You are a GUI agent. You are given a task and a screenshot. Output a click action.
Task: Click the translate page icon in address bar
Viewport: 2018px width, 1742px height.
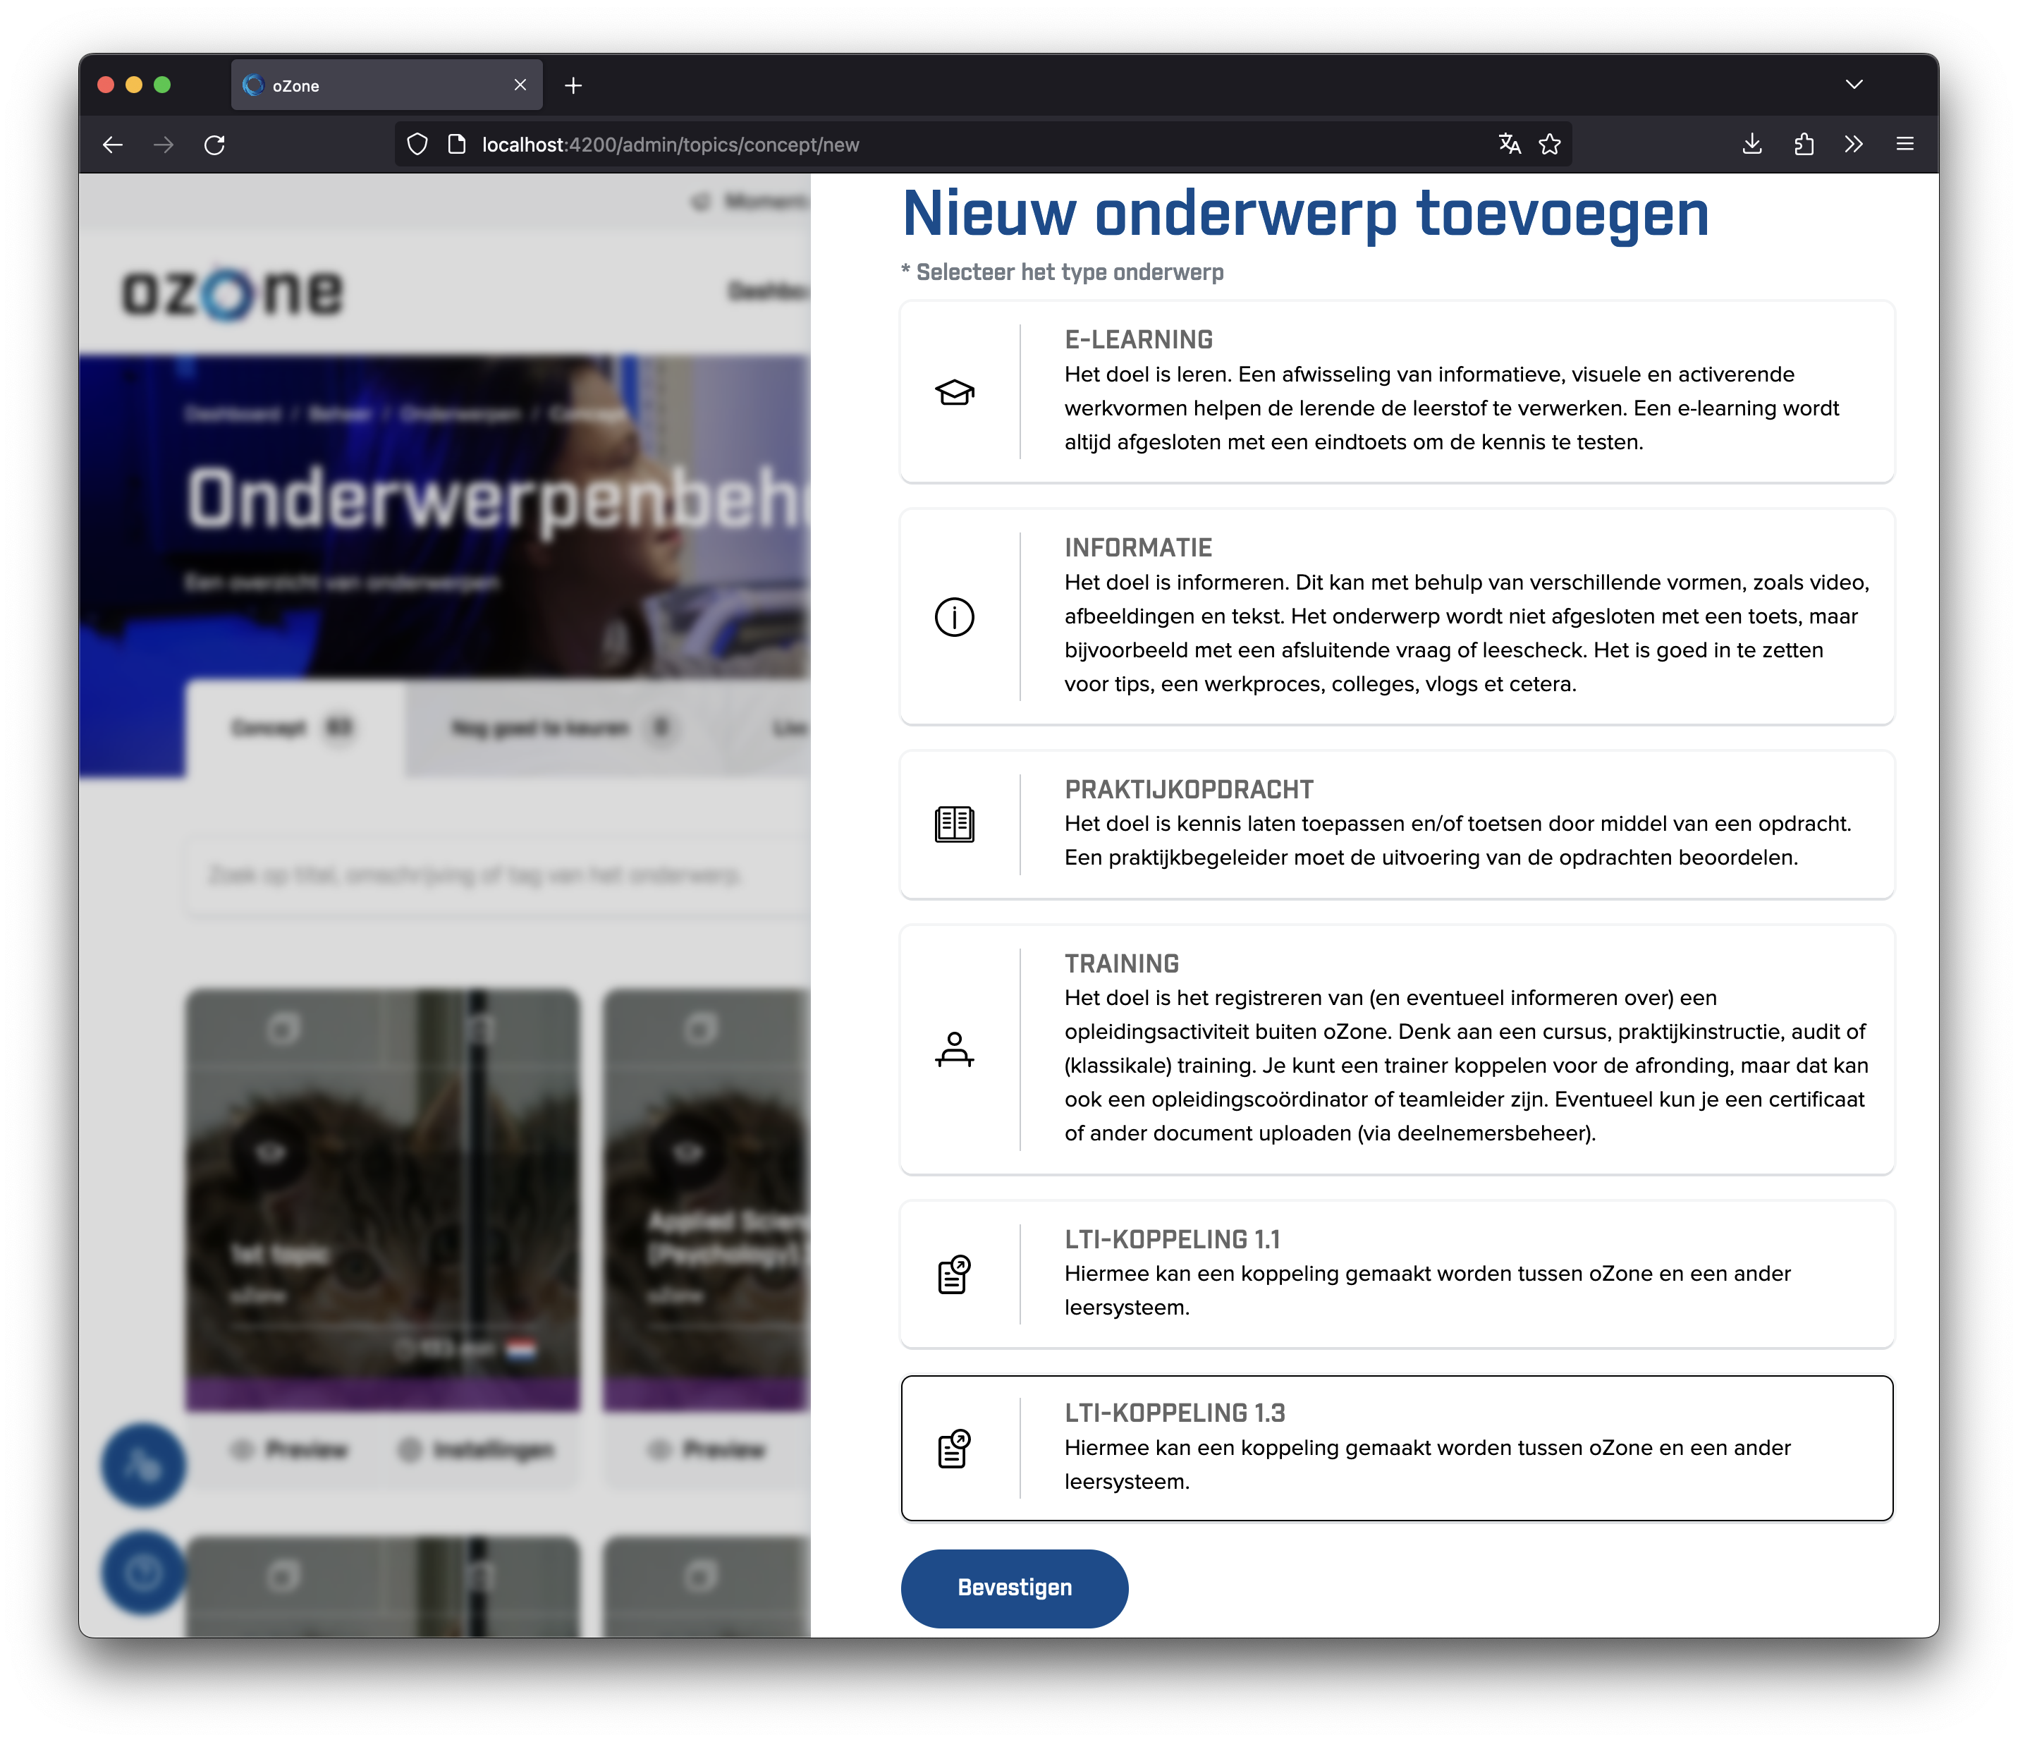click(1509, 143)
